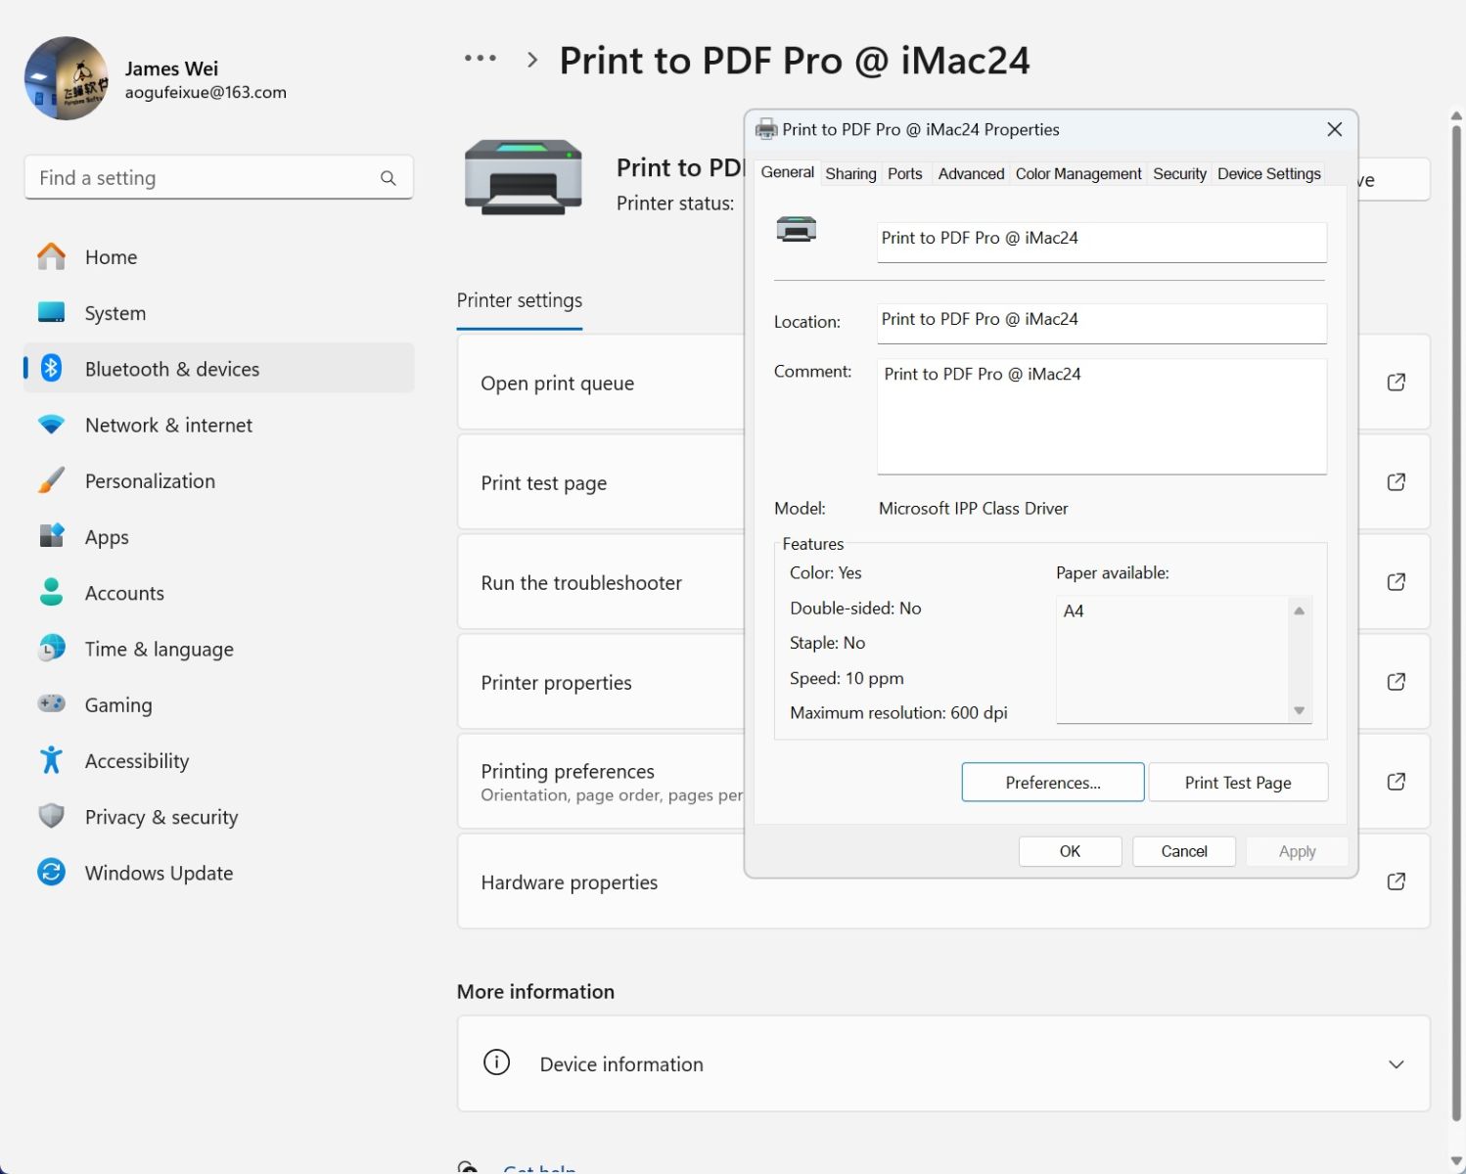
Task: Click the Cancel button
Action: [1184, 851]
